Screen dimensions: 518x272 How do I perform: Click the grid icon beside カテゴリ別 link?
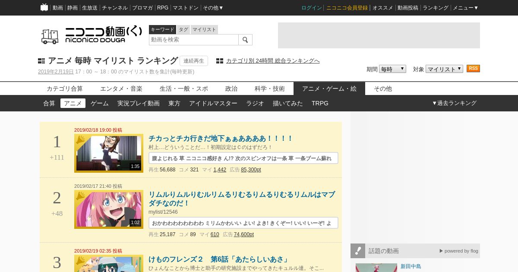220,61
